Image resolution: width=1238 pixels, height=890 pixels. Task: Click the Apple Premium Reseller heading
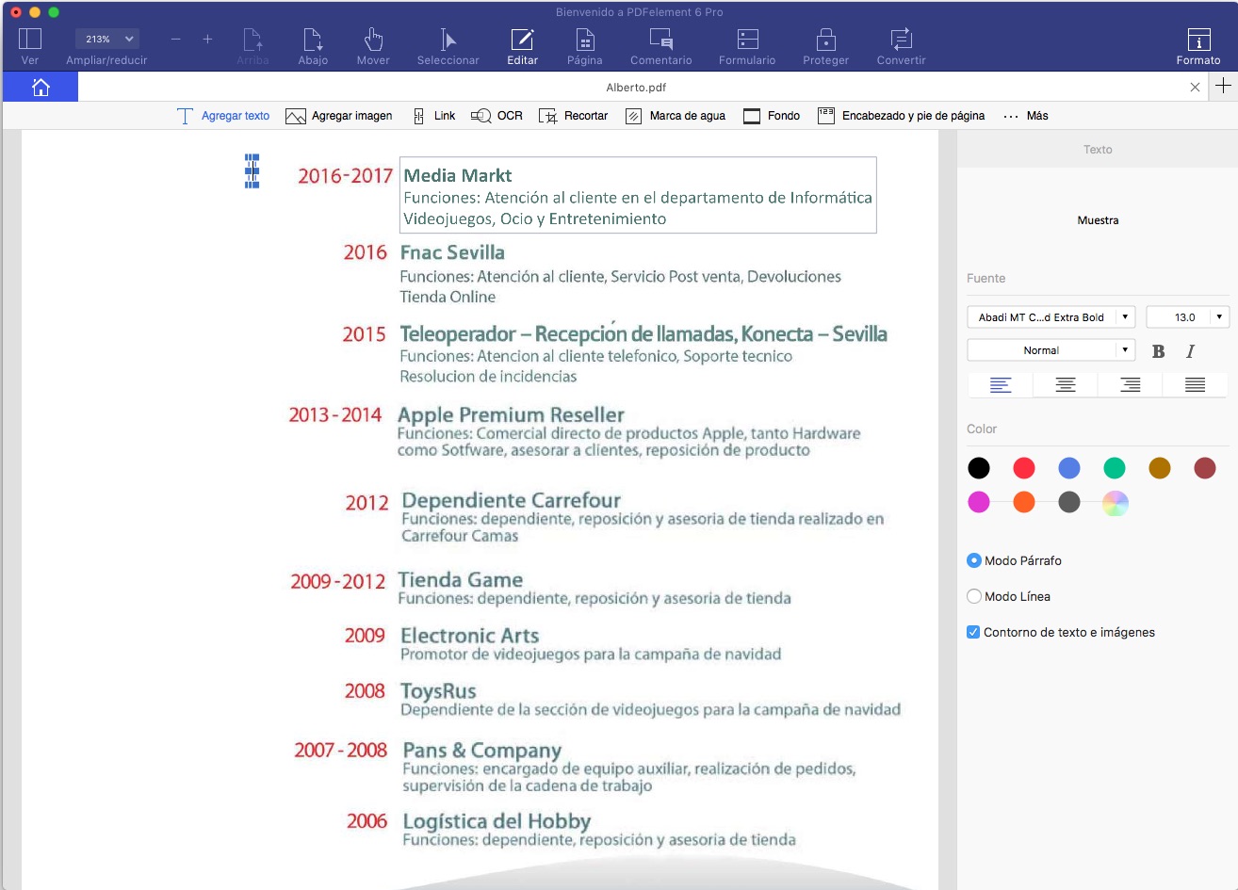(511, 415)
